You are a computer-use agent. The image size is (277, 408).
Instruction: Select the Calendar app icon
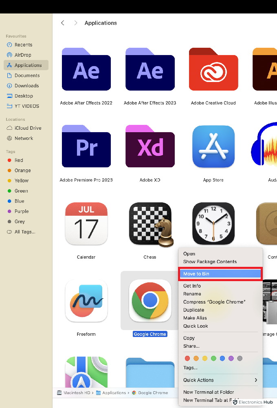tap(86, 224)
